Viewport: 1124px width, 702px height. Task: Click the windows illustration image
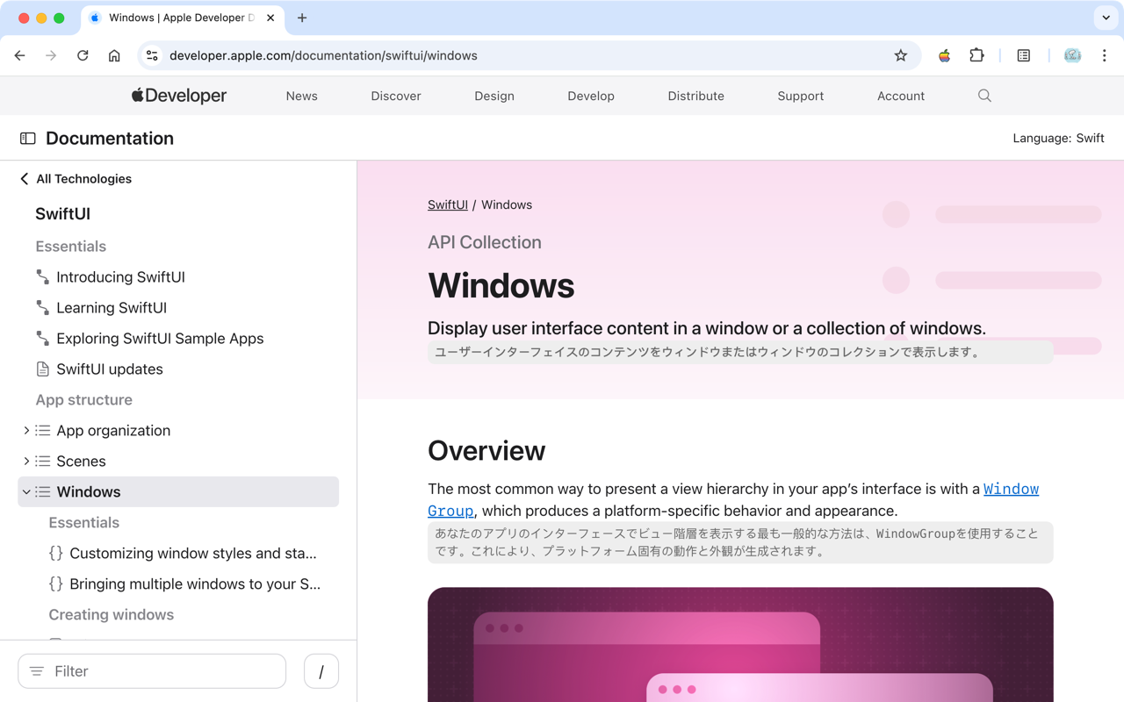coord(740,645)
